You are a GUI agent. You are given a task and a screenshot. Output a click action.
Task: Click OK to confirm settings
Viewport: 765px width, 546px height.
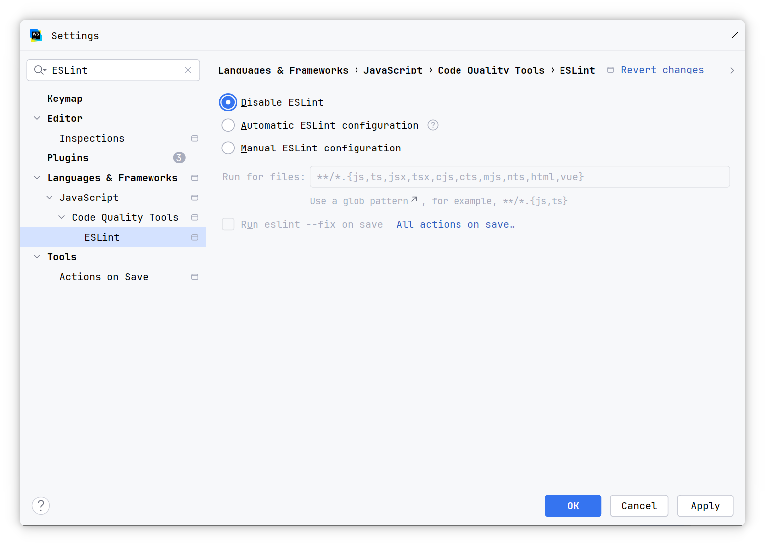click(x=573, y=506)
